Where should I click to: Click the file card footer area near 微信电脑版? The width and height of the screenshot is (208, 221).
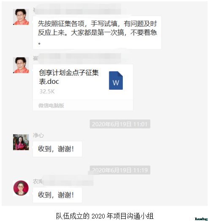point(83,105)
